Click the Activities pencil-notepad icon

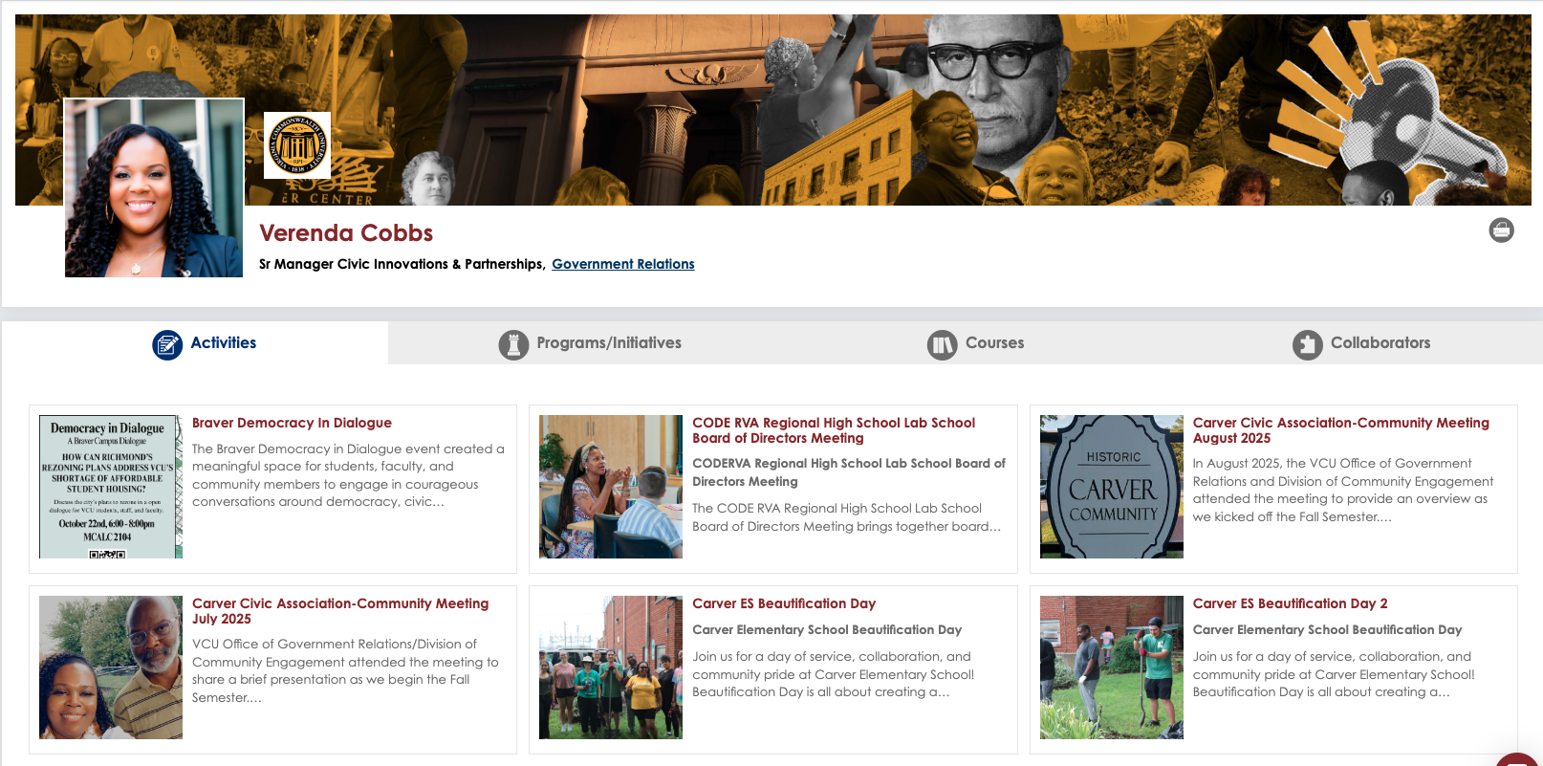167,344
